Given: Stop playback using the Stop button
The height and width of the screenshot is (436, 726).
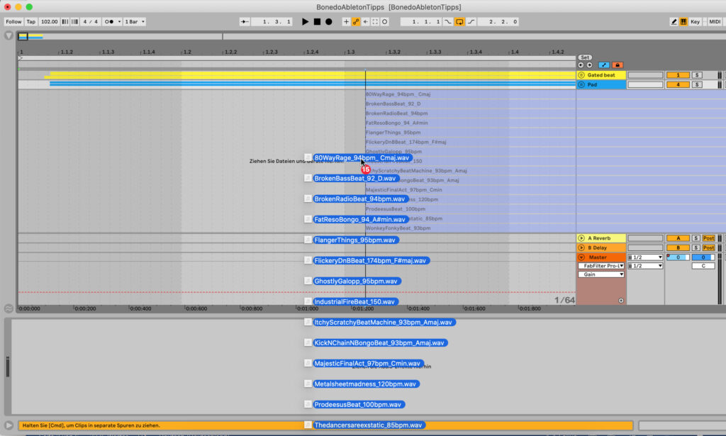Looking at the screenshot, I should (x=317, y=22).
